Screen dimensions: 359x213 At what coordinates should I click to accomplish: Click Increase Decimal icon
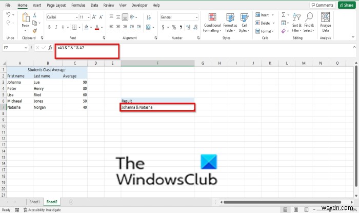(x=188, y=27)
